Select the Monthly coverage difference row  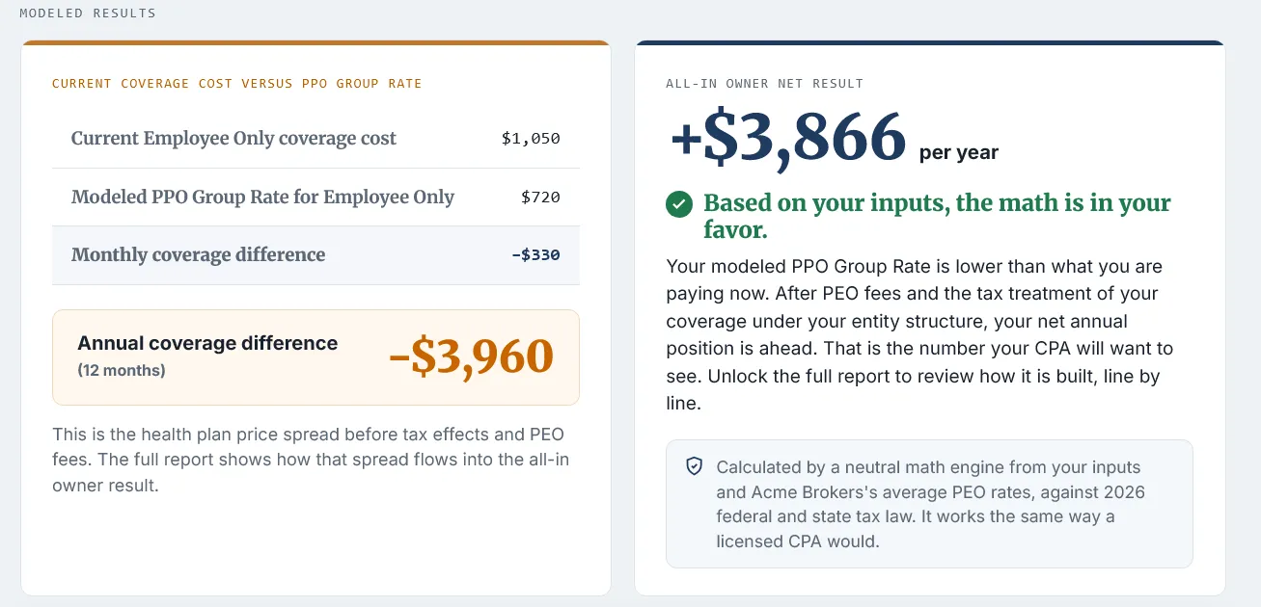coord(315,255)
